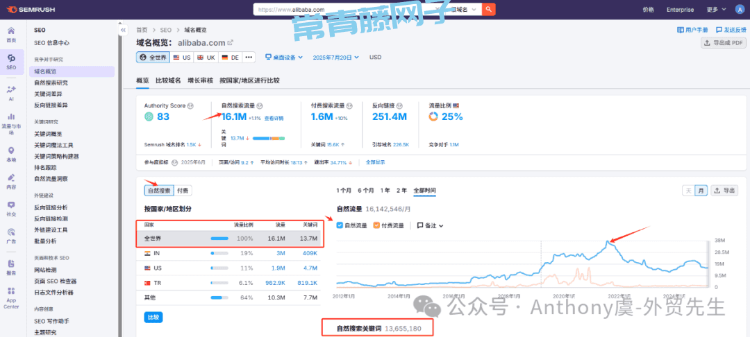Click the 关键词 distribution color bar

pyautogui.click(x=269, y=139)
